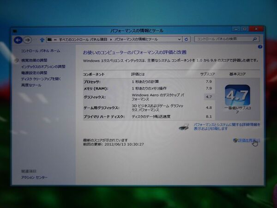Screen dimensions: 277x208
Task: Click ディスクのデータ転送速度 description
Action: [151, 116]
